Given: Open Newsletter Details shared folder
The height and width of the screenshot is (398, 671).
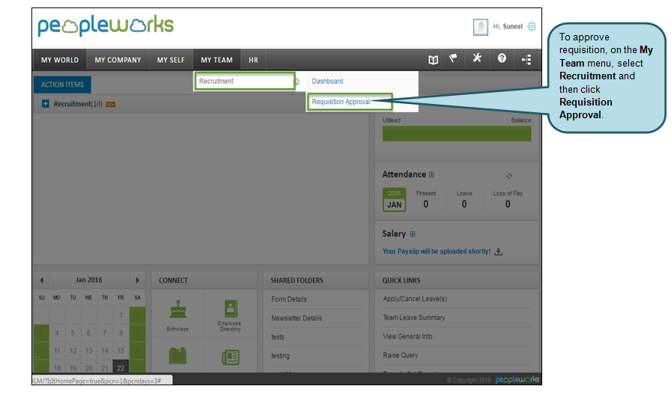Looking at the screenshot, I should [x=297, y=318].
